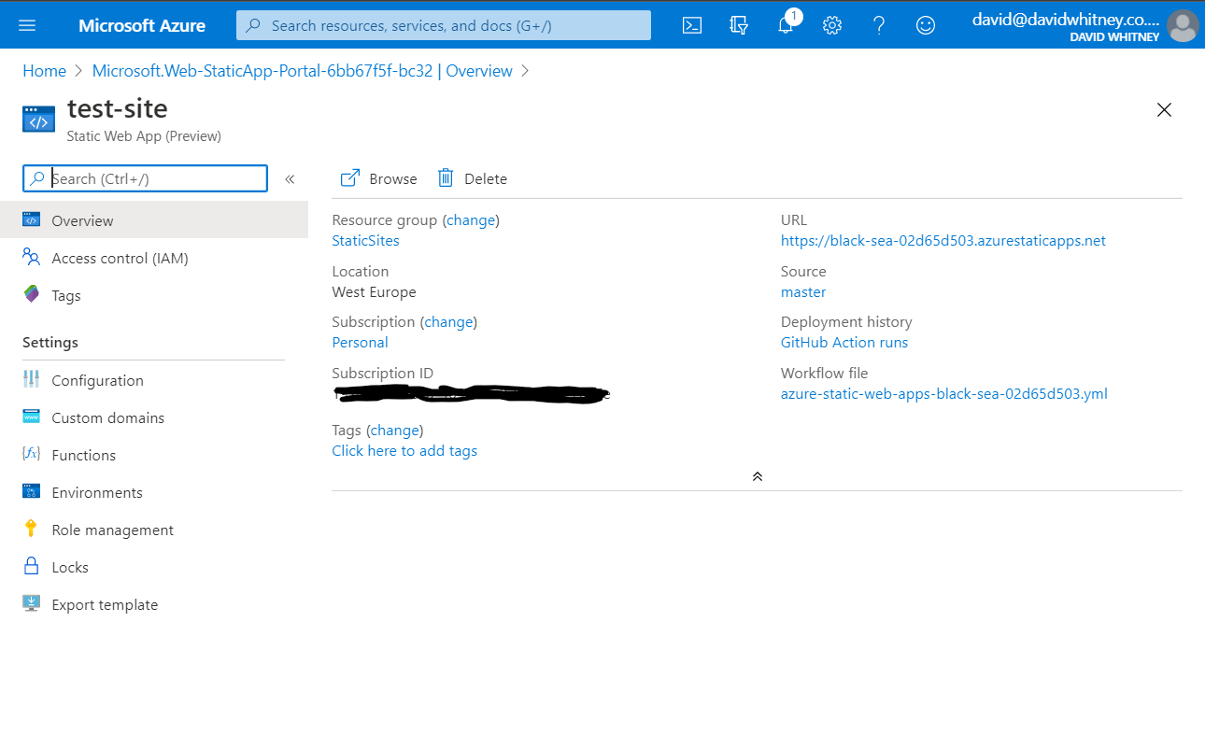Click the user account avatar

(1183, 25)
